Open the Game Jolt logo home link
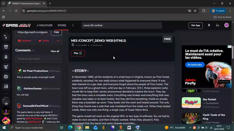 17,25
